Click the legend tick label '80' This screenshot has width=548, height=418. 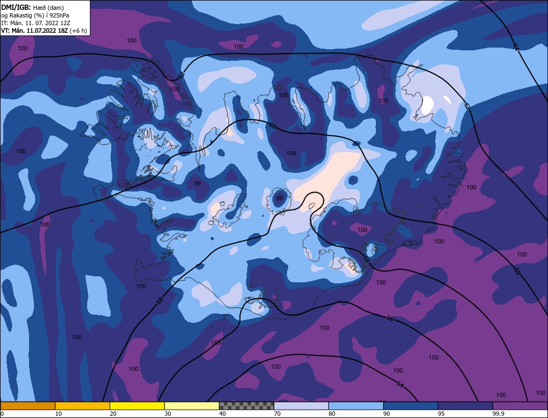[332, 414]
